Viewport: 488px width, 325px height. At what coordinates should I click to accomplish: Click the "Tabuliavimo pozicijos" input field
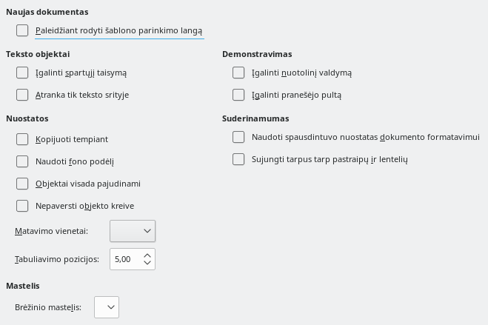tap(124, 259)
